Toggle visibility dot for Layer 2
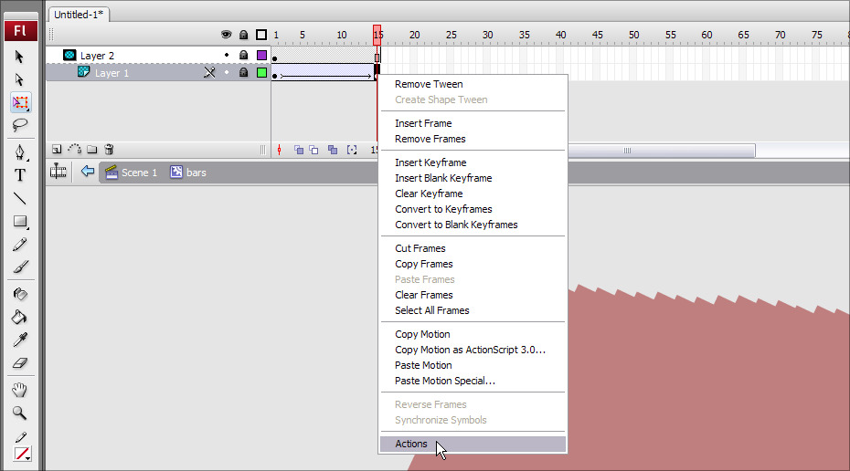850x471 pixels. 227,55
